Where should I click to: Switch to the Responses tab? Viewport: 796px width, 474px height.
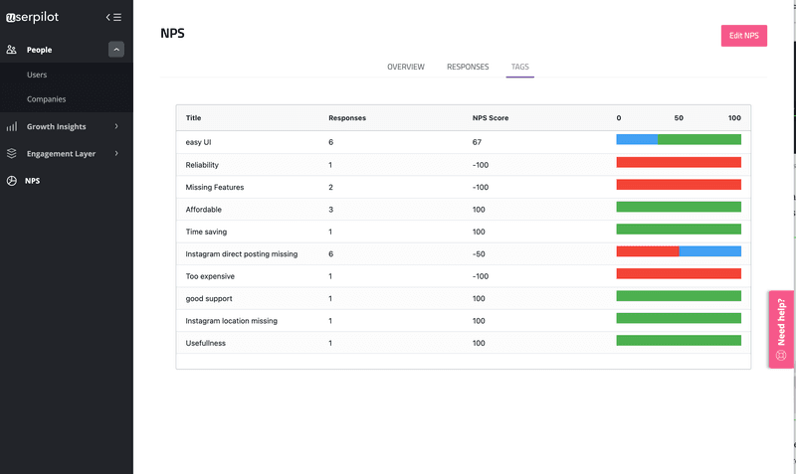point(468,67)
